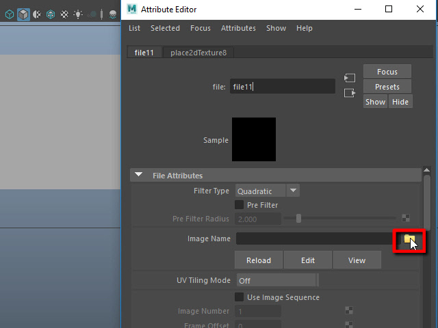Toggle wireframe on shaded cube icon
Viewport: 438px width, 328px height.
(51, 14)
